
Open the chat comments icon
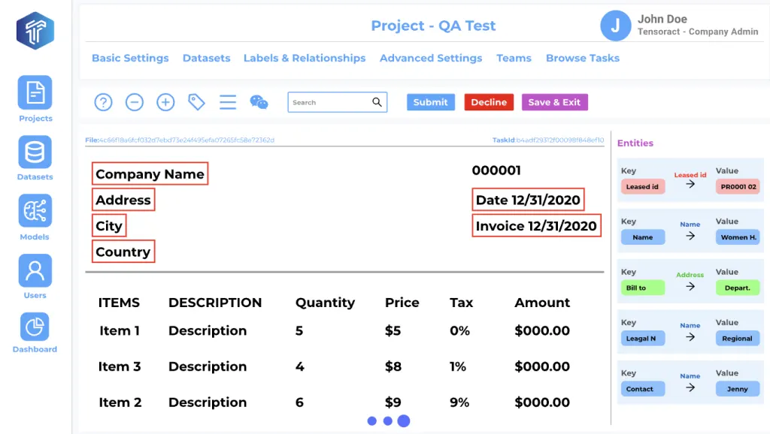click(x=258, y=103)
